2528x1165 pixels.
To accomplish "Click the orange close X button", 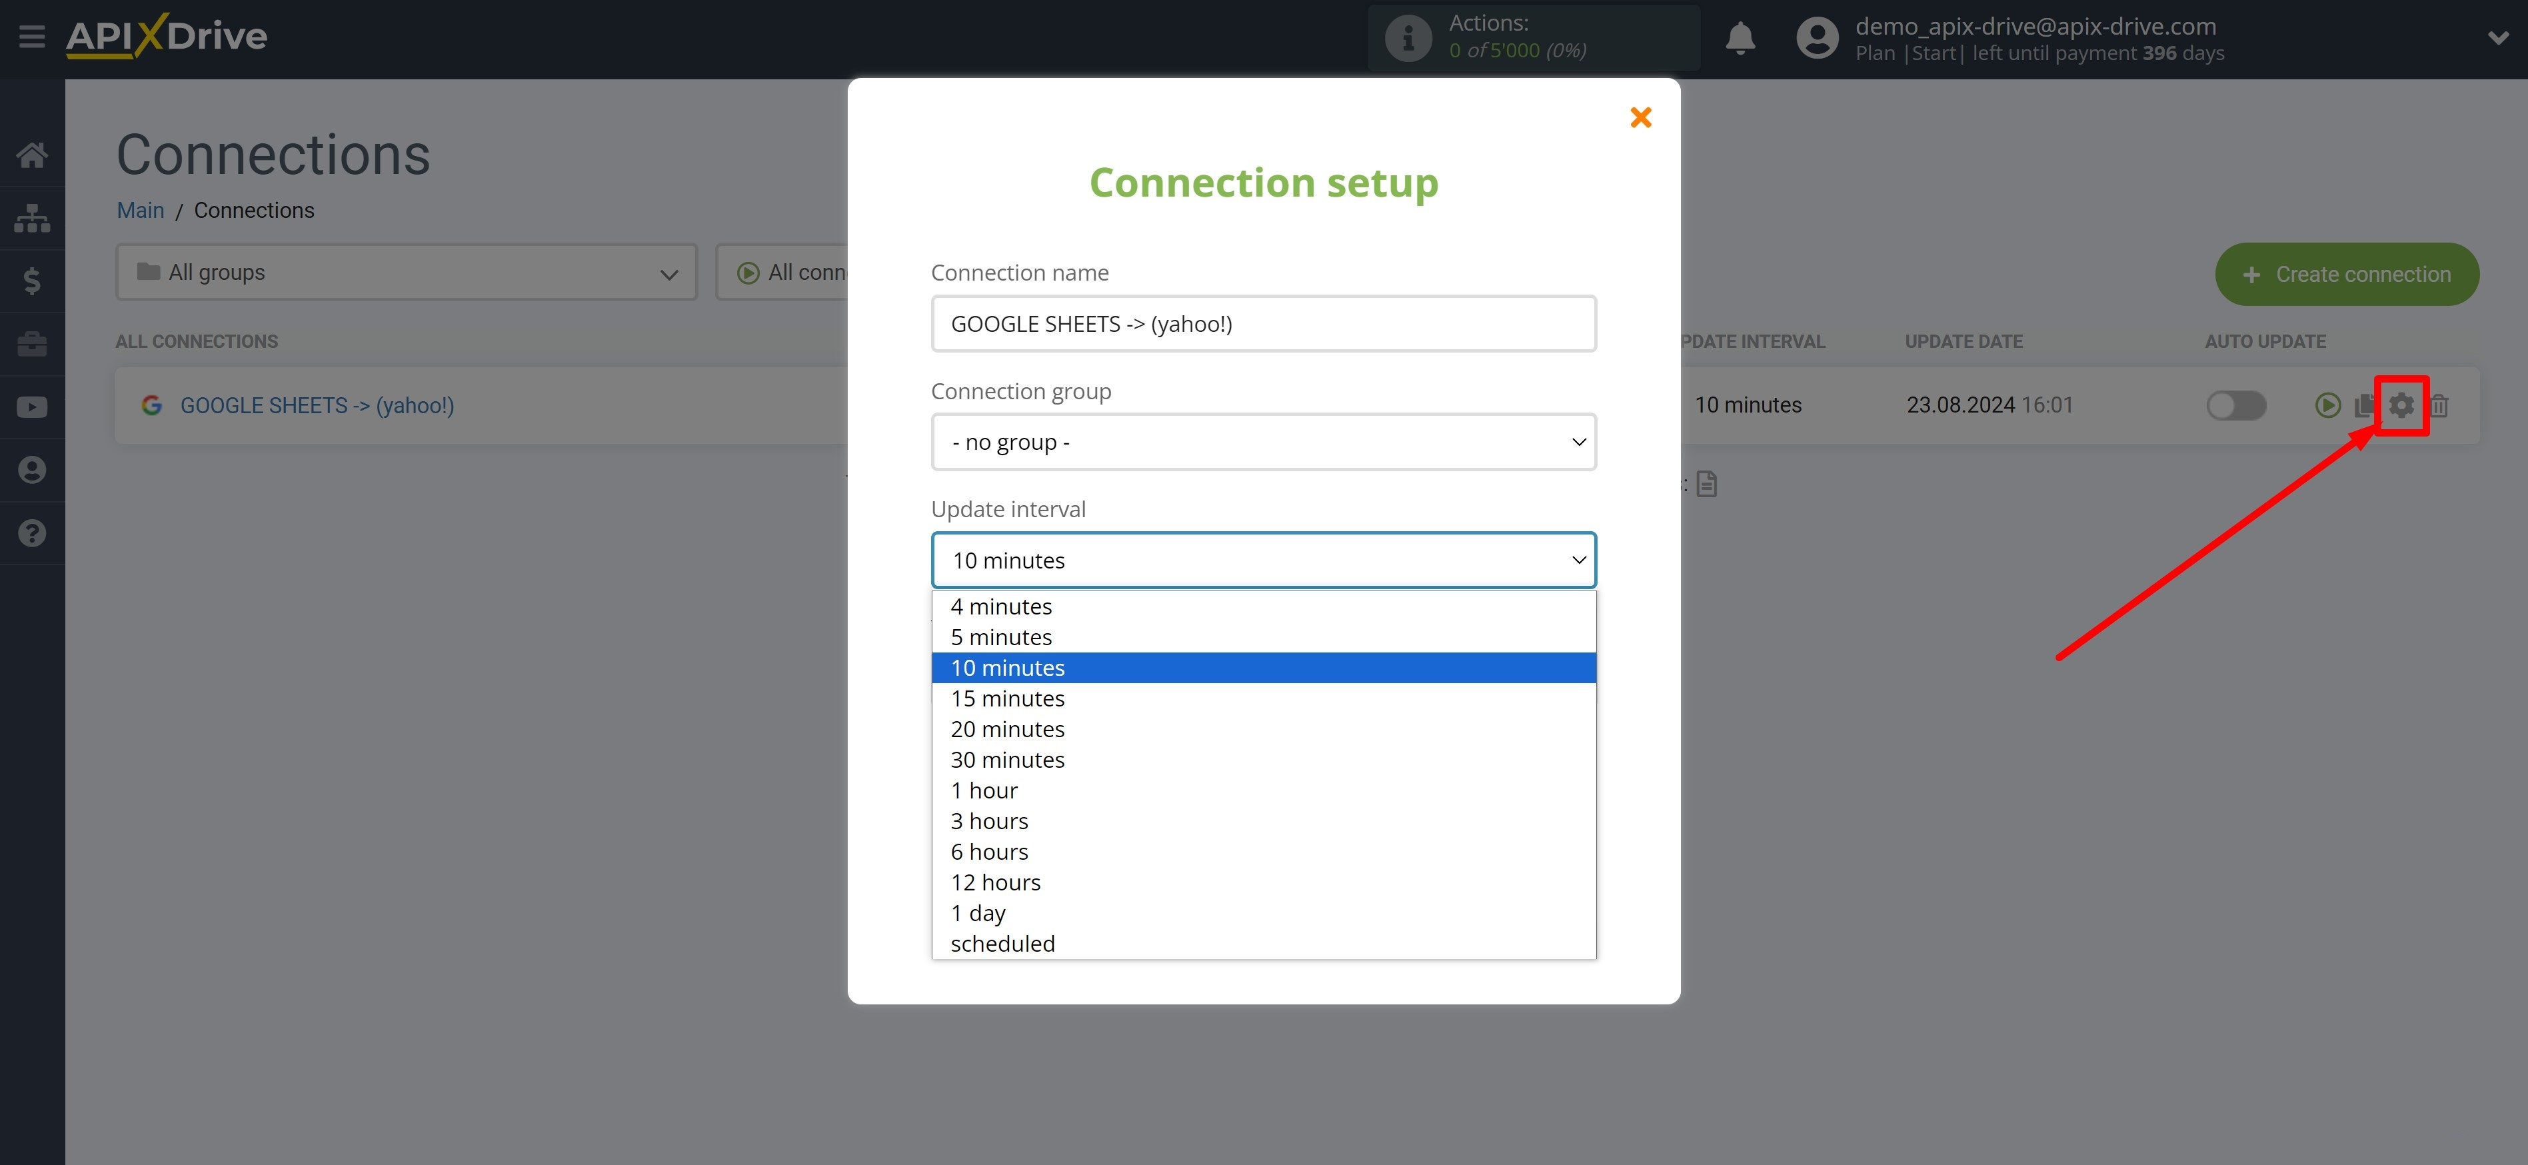I will [x=1643, y=115].
